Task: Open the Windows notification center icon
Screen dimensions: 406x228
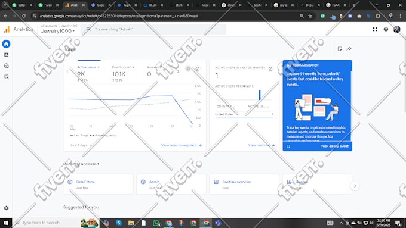Action: (398, 223)
